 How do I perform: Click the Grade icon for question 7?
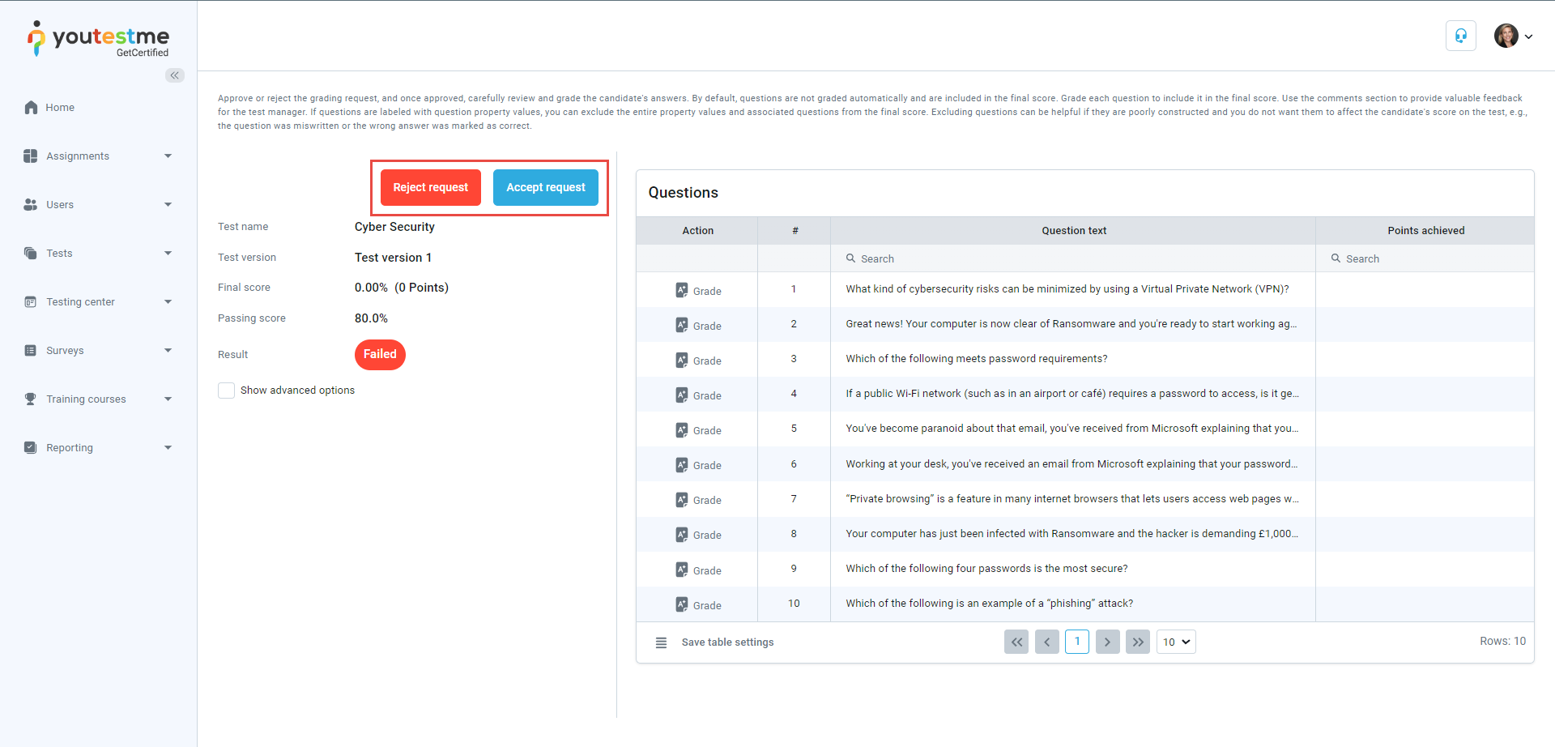(x=682, y=499)
